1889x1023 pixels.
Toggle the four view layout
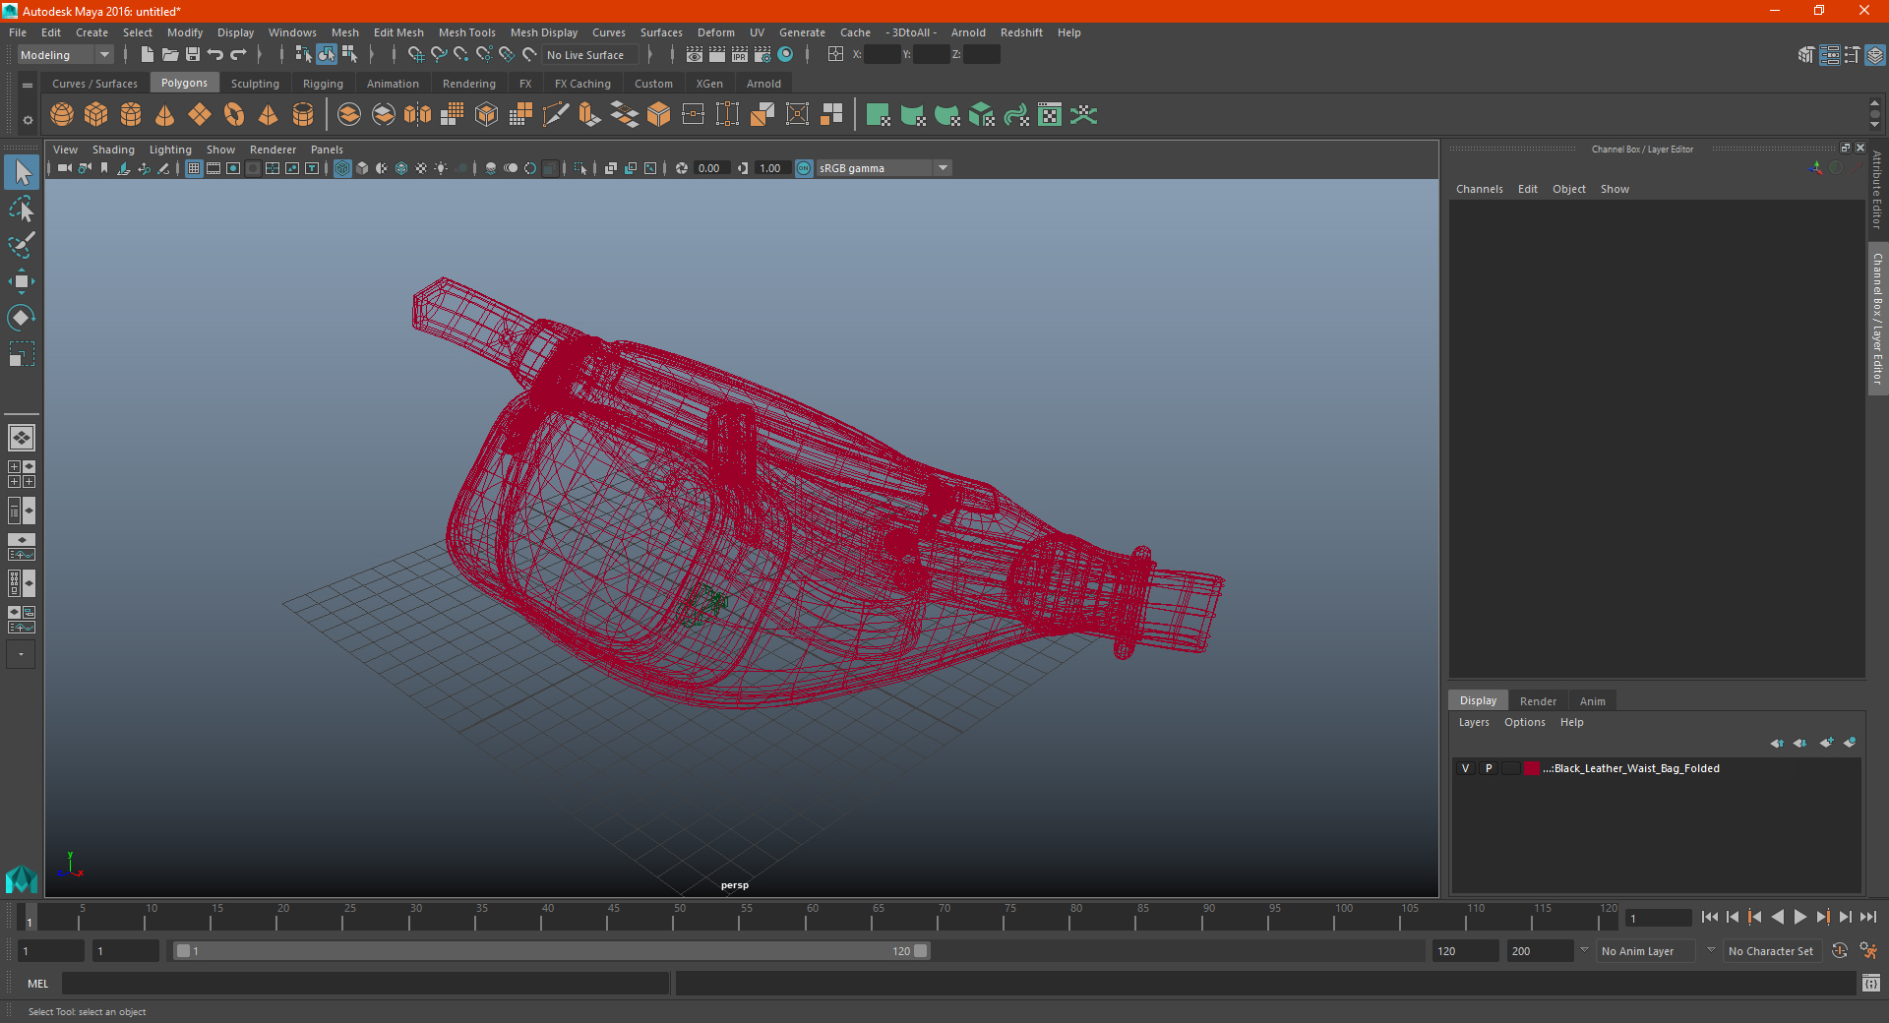pos(22,474)
